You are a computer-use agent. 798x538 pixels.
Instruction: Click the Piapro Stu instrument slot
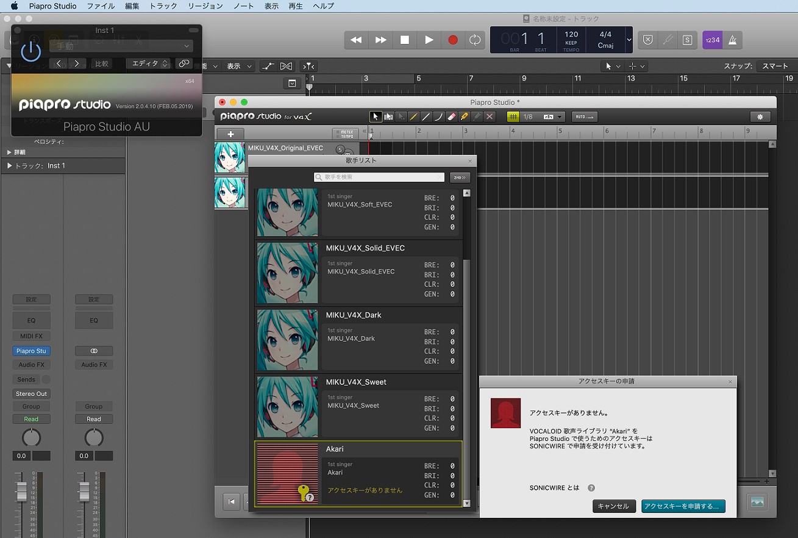(31, 351)
